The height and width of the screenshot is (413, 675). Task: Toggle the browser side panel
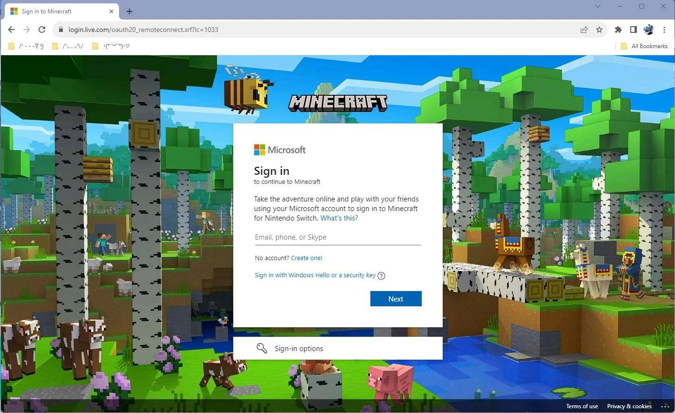[x=634, y=30]
